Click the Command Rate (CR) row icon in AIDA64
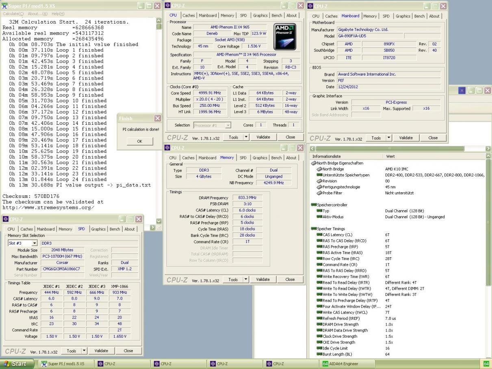The height and width of the screenshot is (369, 492). [x=319, y=265]
